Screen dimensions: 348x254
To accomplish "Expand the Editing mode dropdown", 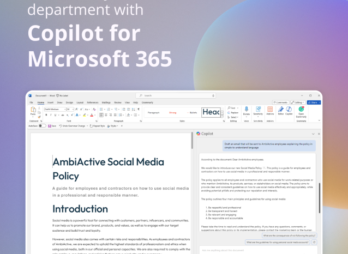I will [x=298, y=102].
